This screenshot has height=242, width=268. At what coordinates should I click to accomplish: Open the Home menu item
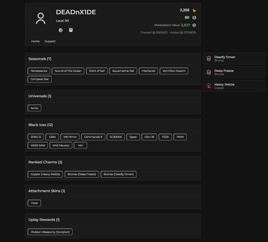35,41
